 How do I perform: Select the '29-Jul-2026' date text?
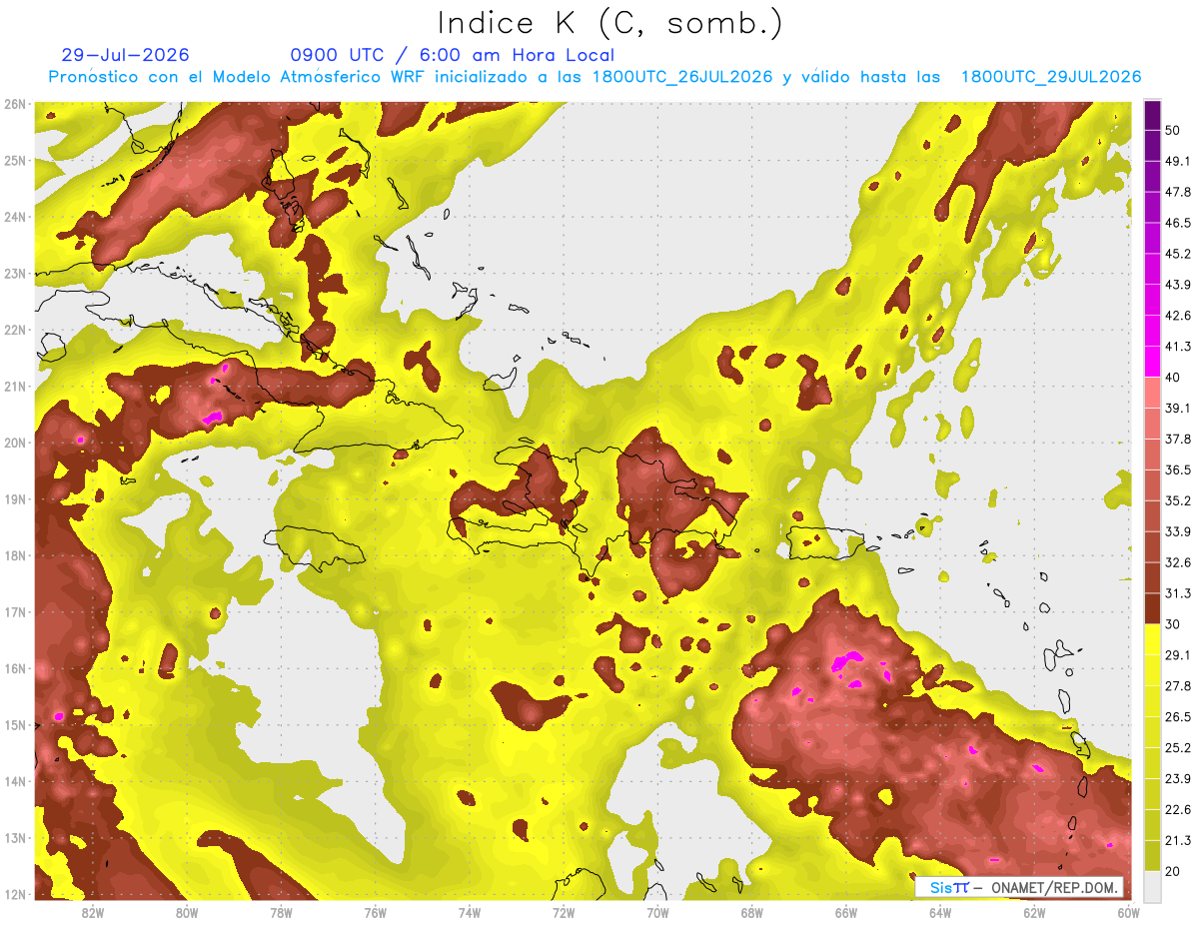point(125,55)
